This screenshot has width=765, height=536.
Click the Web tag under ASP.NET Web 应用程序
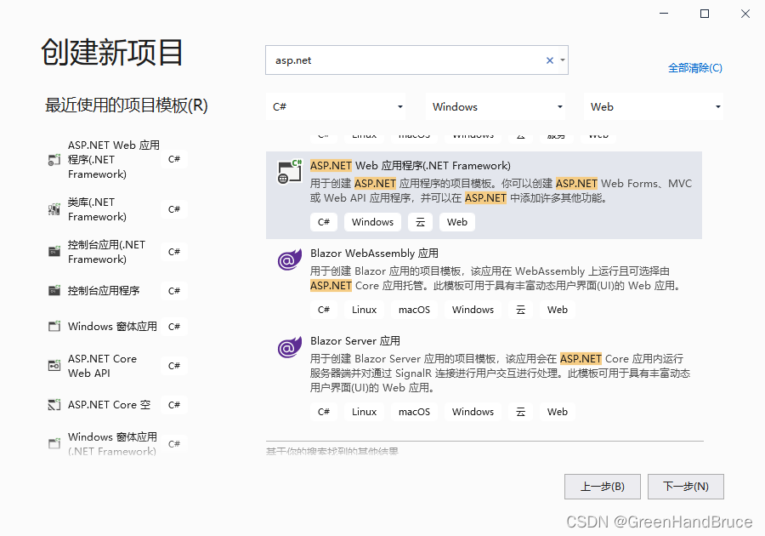pyautogui.click(x=457, y=222)
